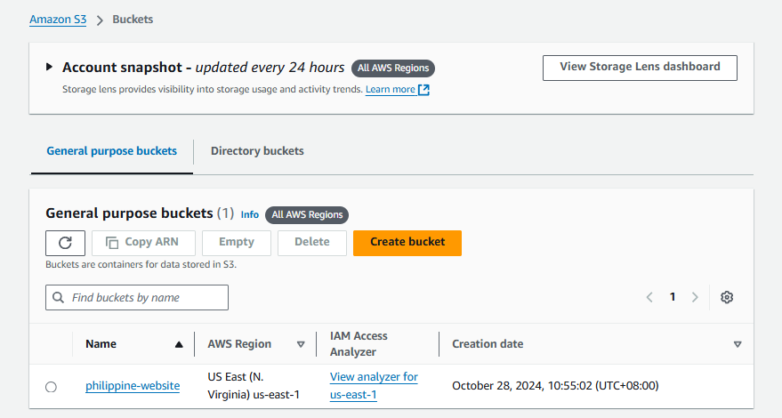The height and width of the screenshot is (418, 782).
Task: Sort by Creation date column arrow
Action: 737,344
